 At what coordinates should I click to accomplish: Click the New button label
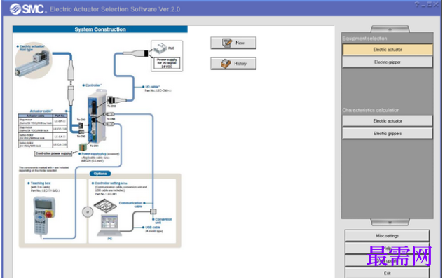(x=240, y=43)
